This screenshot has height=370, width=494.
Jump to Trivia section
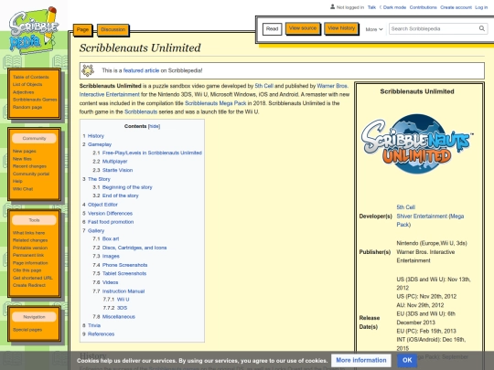pos(94,325)
